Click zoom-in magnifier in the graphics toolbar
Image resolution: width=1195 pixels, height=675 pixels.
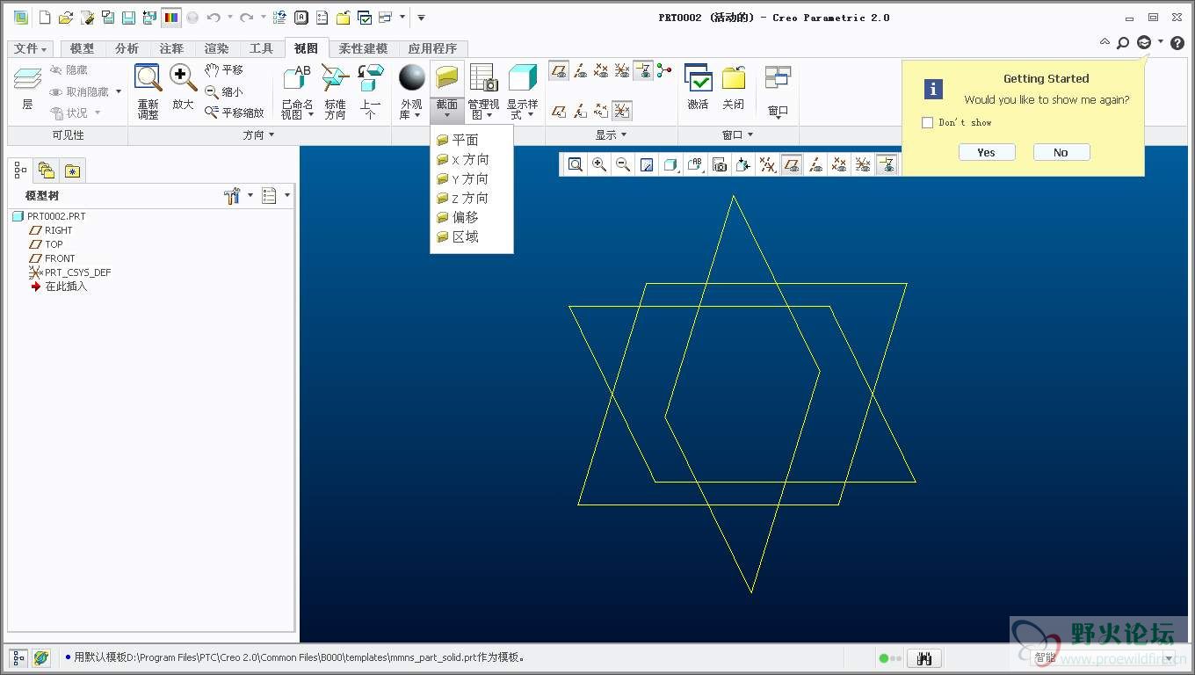click(x=598, y=164)
